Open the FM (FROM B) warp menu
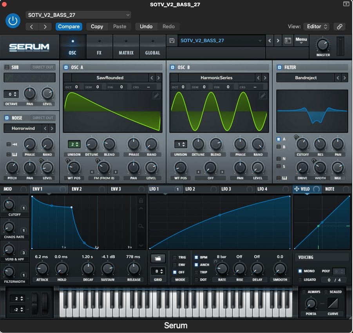 click(104, 178)
